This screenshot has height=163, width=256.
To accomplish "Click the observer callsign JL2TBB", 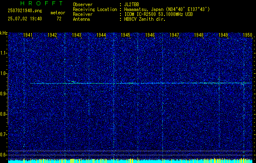I will tap(131, 4).
